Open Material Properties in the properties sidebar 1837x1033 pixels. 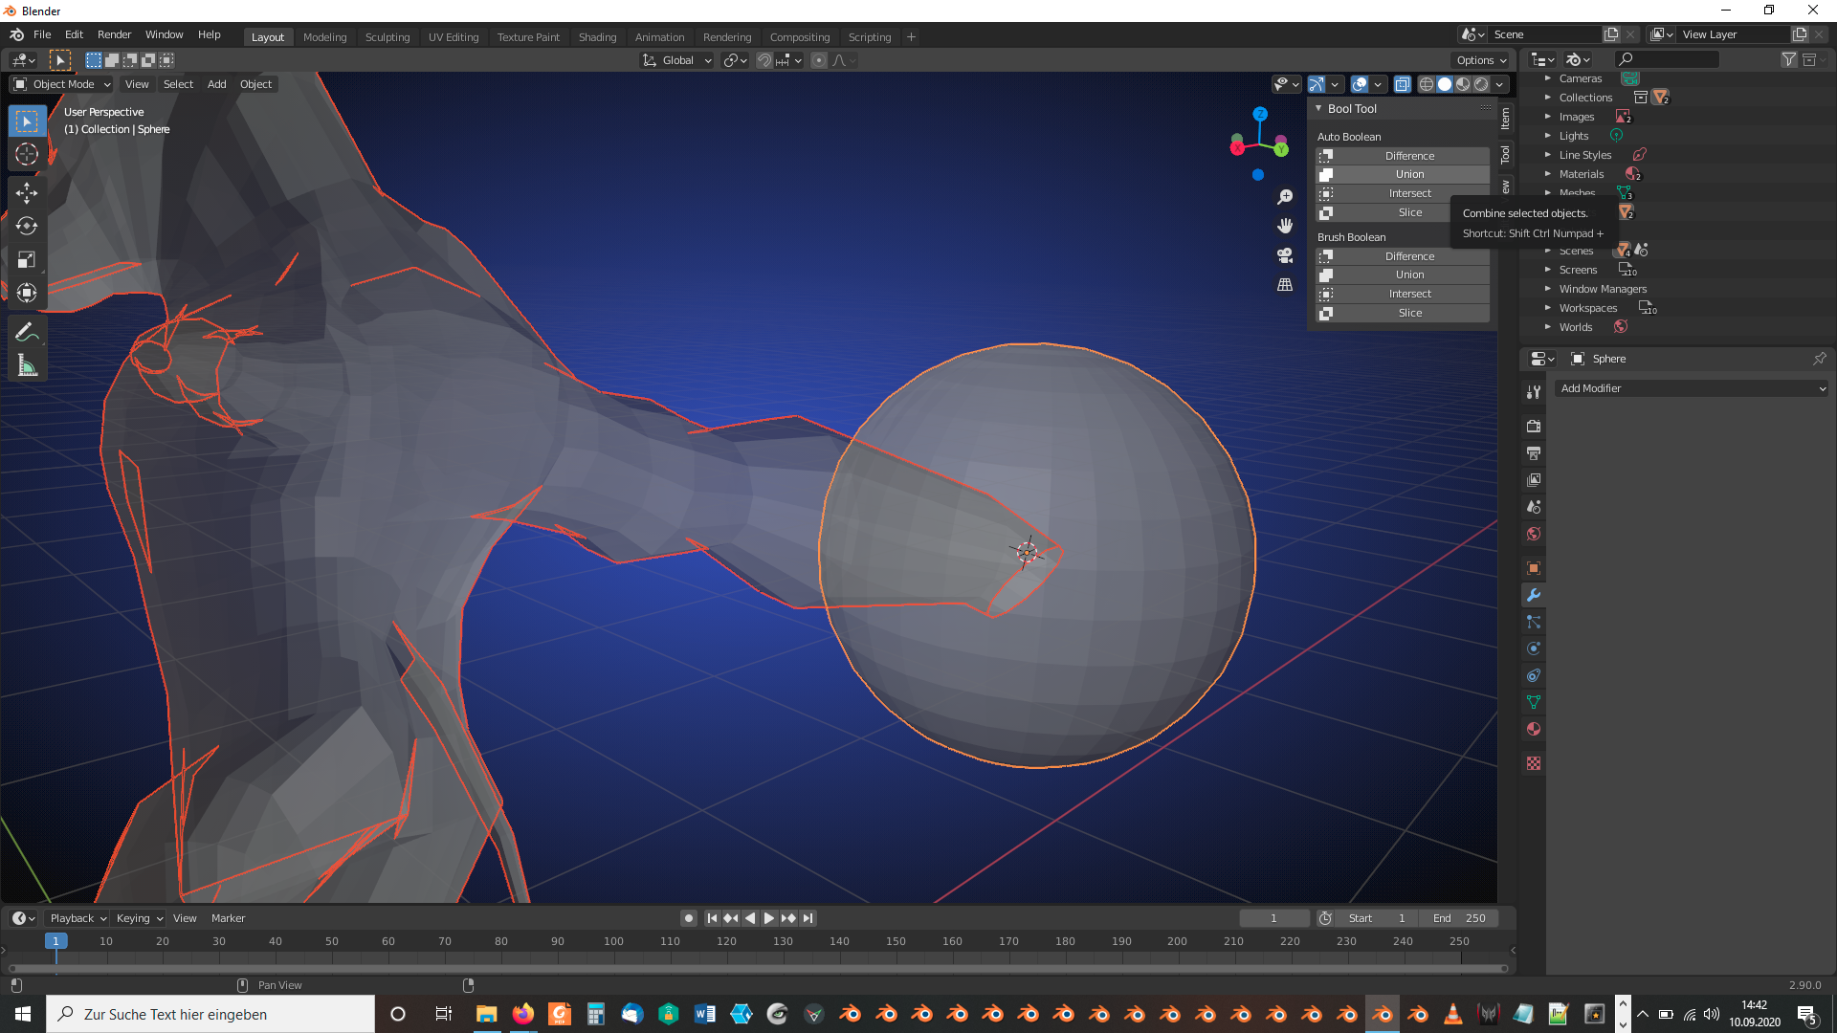click(1534, 729)
